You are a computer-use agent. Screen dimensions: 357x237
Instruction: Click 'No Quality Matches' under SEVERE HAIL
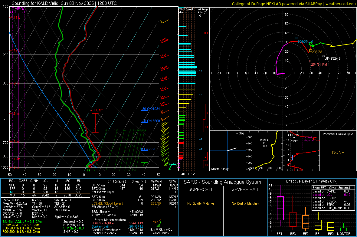(245, 203)
